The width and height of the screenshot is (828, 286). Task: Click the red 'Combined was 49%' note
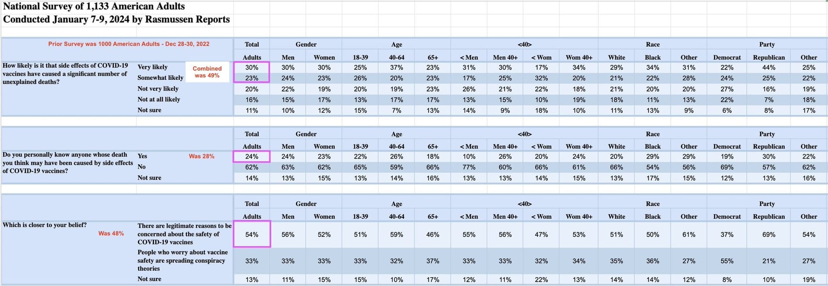(x=207, y=72)
